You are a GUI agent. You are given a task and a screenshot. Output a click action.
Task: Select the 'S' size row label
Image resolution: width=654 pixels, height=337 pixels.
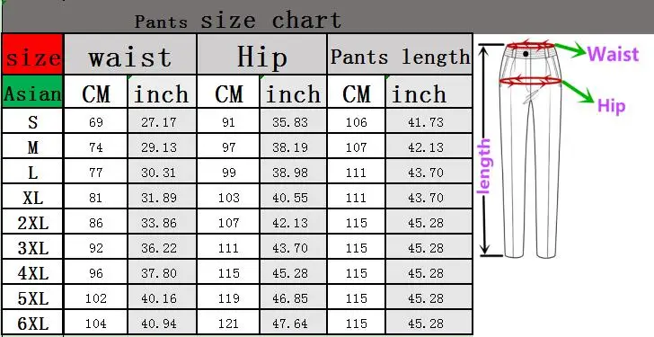coord(32,122)
